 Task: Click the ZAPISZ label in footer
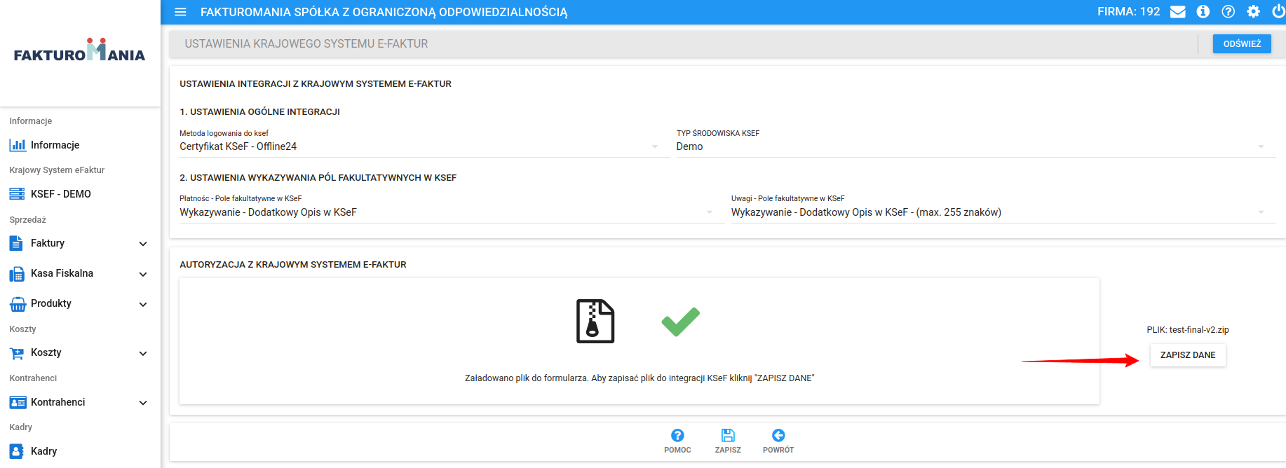[x=728, y=450]
